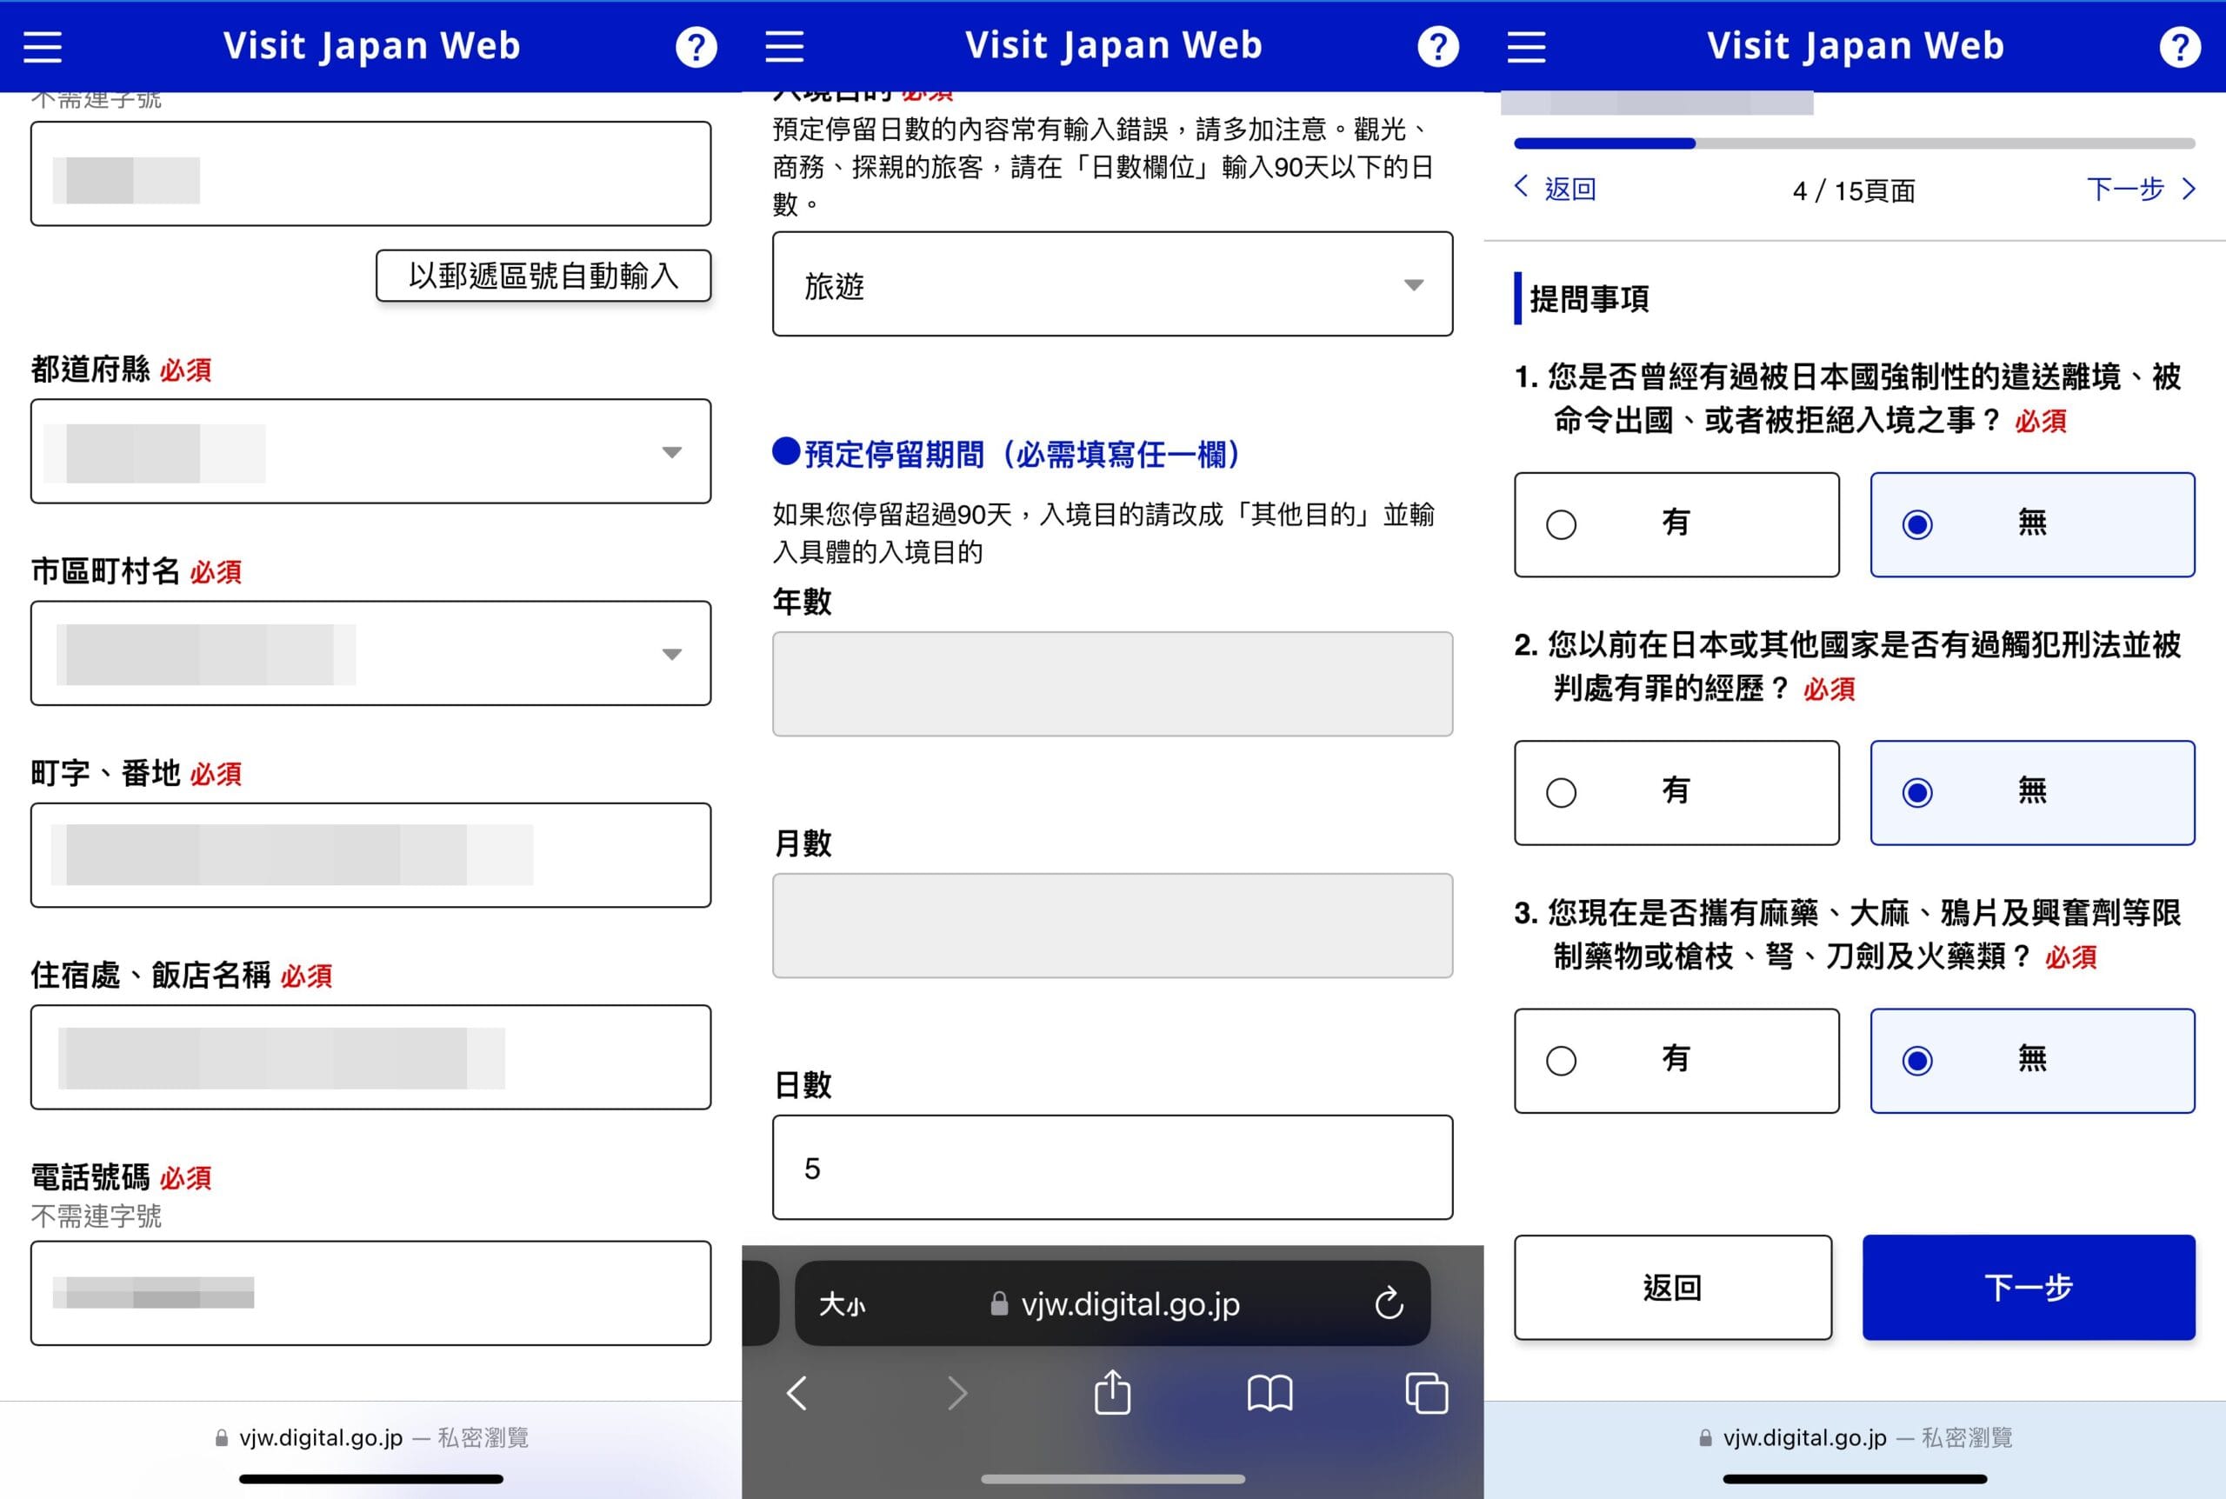Click the 日數 input field containing 5
Screen dimensions: 2226x1499
click(x=1112, y=1167)
